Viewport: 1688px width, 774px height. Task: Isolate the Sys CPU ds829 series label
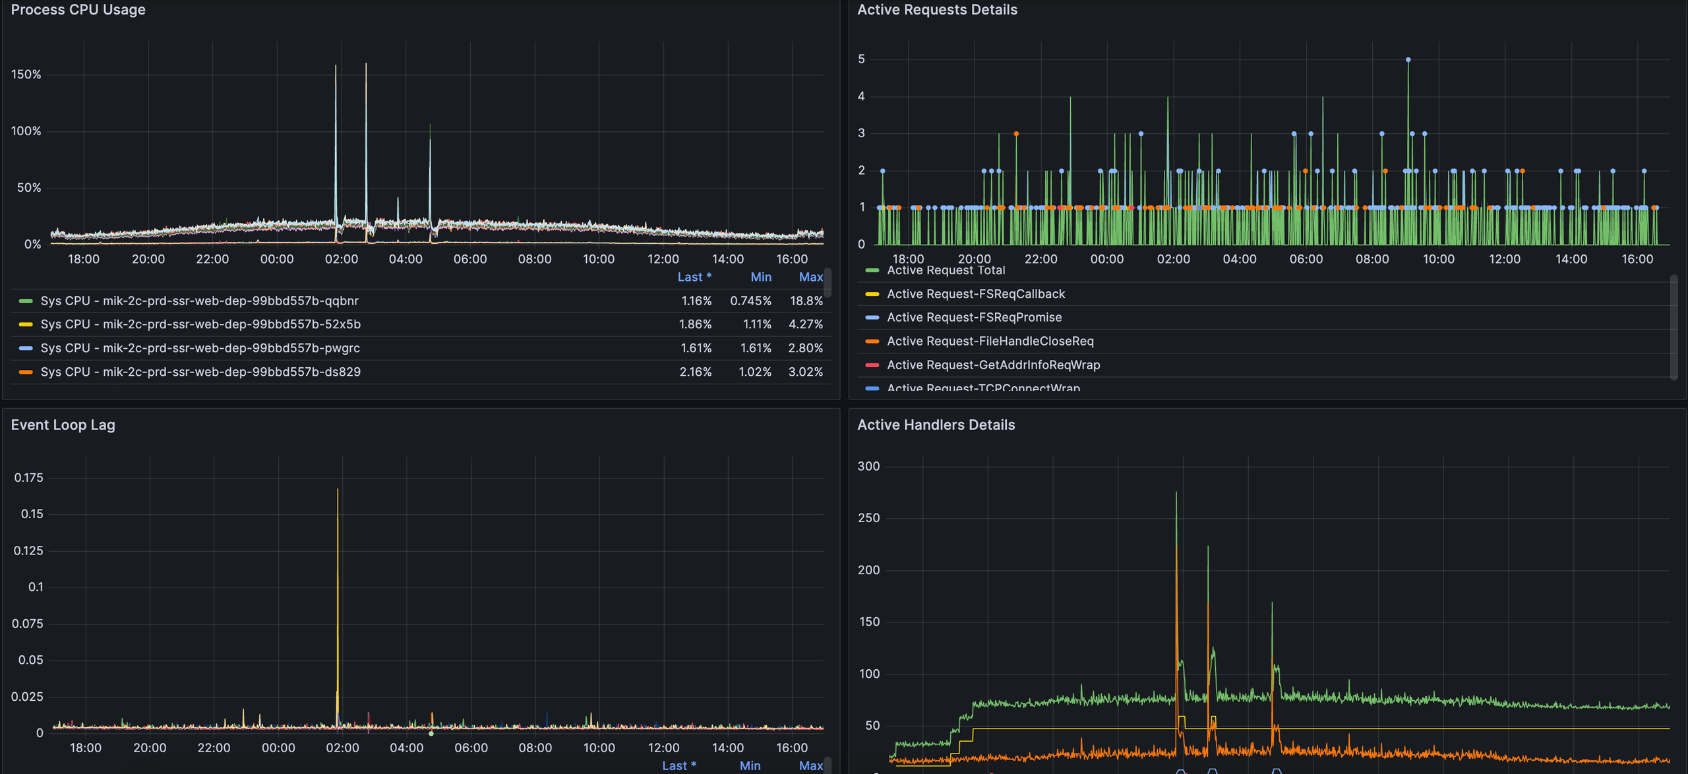click(200, 372)
